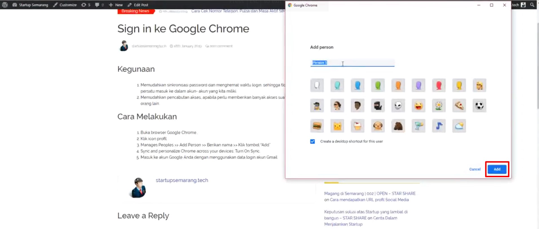
Task: Click the user account avatar in admin bar
Action: coord(523,5)
